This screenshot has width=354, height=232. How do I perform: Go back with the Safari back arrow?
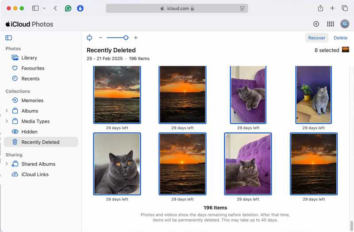[x=55, y=8]
